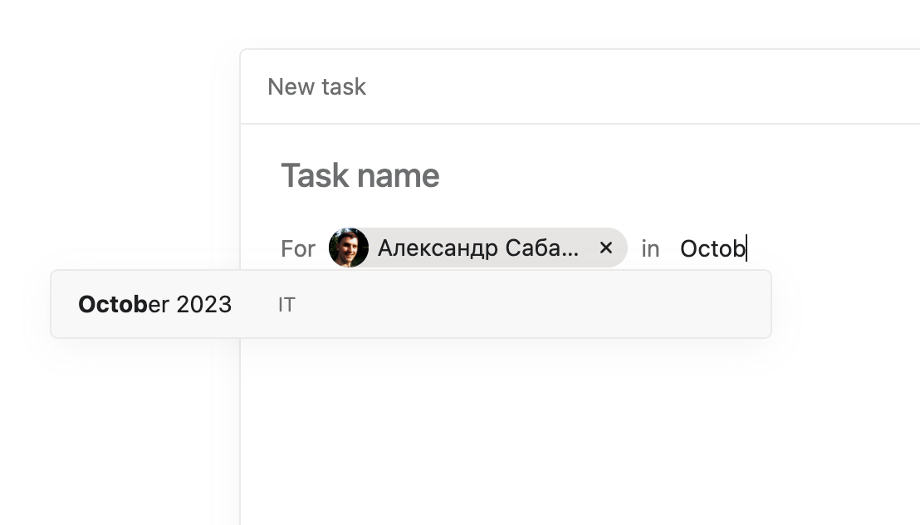
Task: Click the IT label in the suggestion row
Action: pos(286,305)
